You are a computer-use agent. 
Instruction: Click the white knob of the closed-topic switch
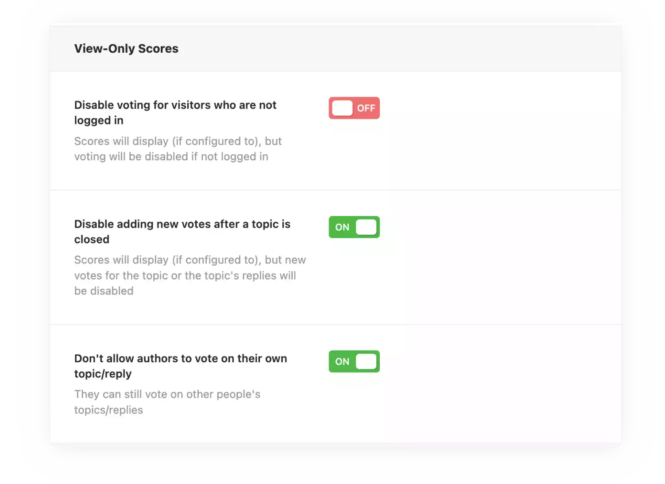click(x=366, y=227)
